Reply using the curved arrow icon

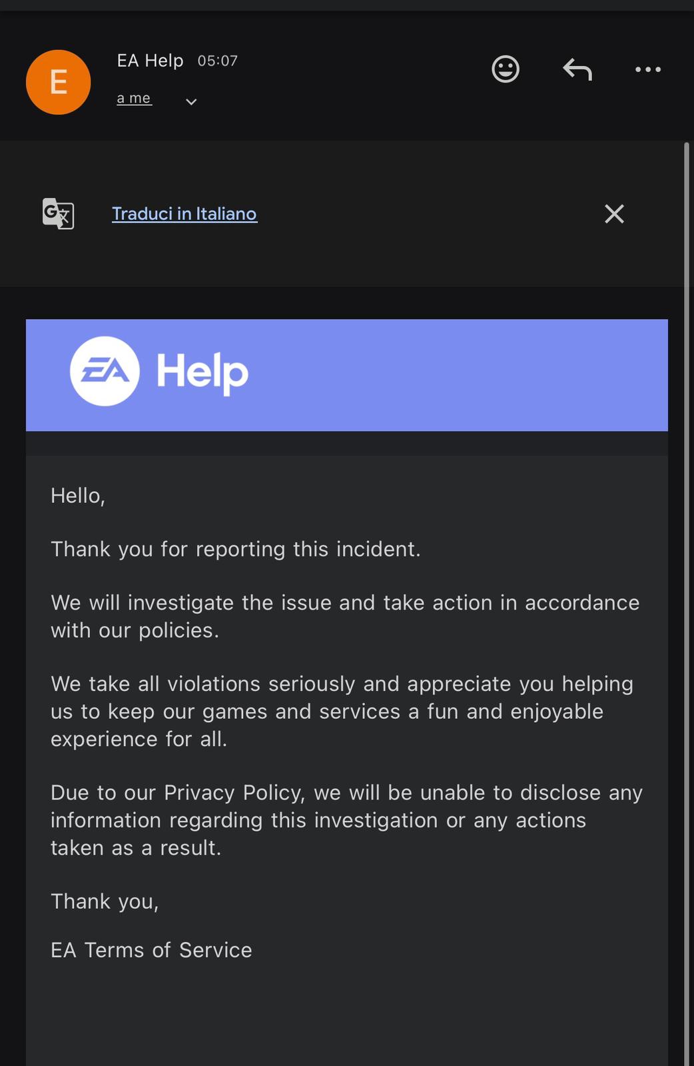pyautogui.click(x=577, y=69)
